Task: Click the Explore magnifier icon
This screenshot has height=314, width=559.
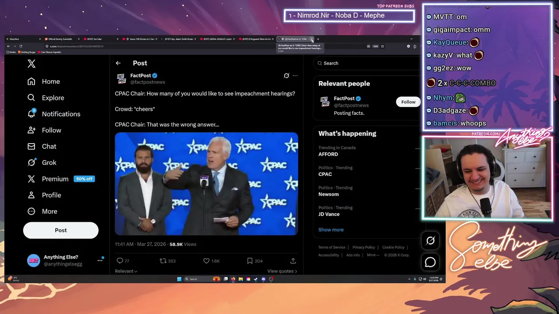Action: point(31,98)
